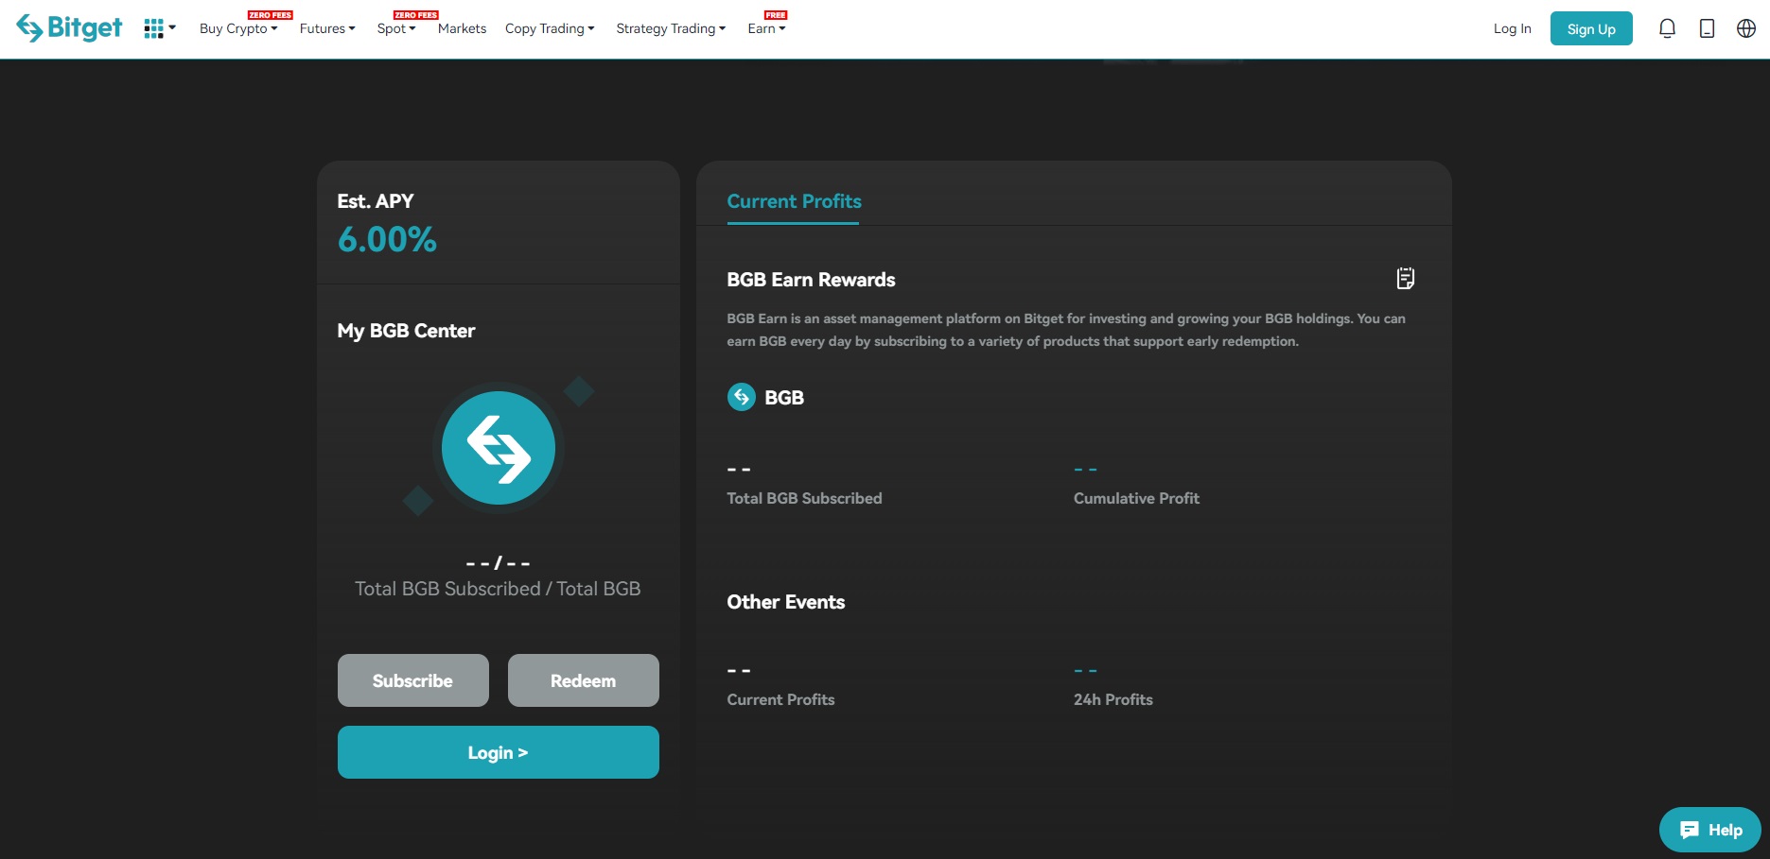Click the BGB coin icon beside BGB label
1770x859 pixels.
[742, 397]
